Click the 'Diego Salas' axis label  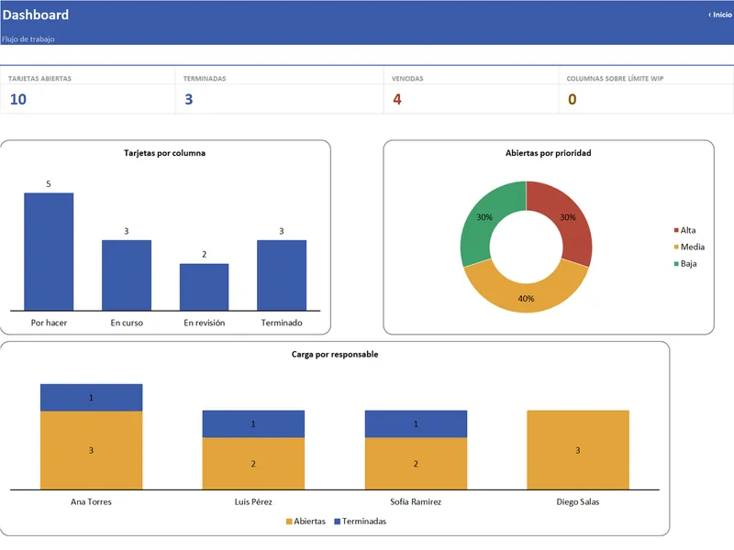pos(578,501)
